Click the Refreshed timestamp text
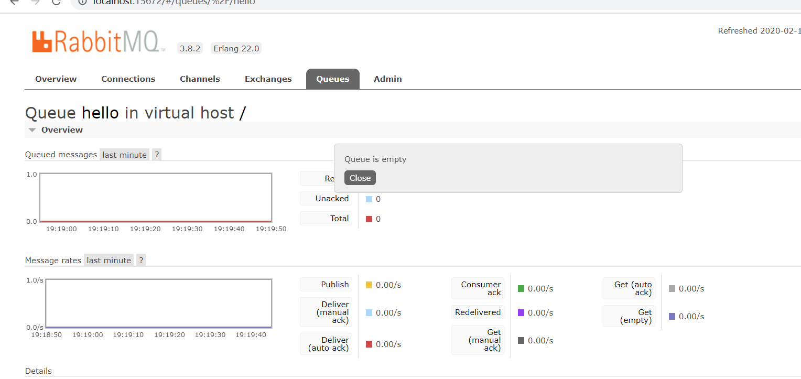Viewport: 801px width, 379px height. pos(759,31)
